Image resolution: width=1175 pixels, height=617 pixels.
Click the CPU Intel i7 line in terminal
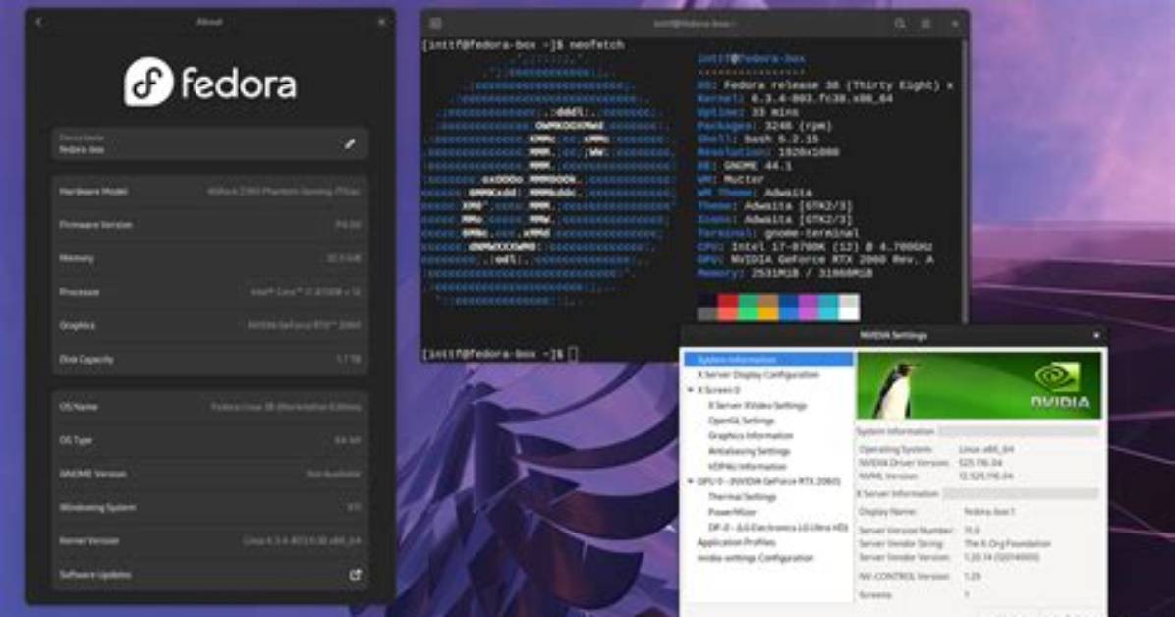coord(816,247)
